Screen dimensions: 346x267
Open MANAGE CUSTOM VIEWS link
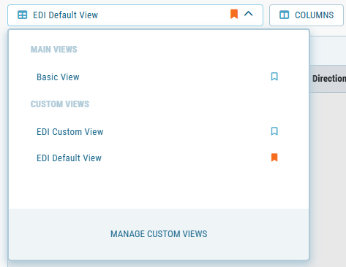coord(159,234)
